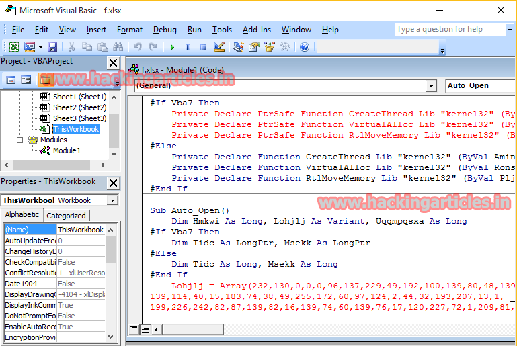
Task: Click the Insert UserForm toolbar icon
Action: [30, 47]
